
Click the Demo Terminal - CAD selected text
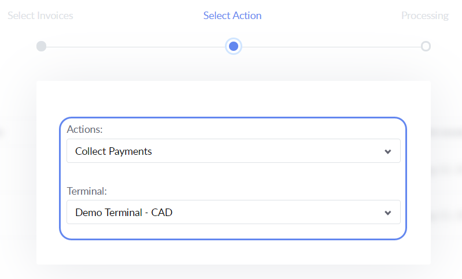[124, 213]
